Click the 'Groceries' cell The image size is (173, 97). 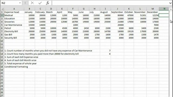[x=14, y=22]
